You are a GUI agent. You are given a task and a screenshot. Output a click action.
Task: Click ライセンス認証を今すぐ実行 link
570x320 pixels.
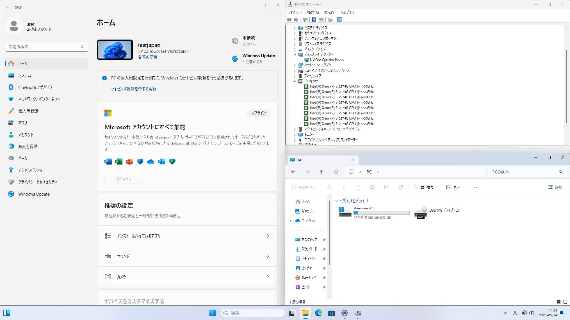[x=134, y=89]
